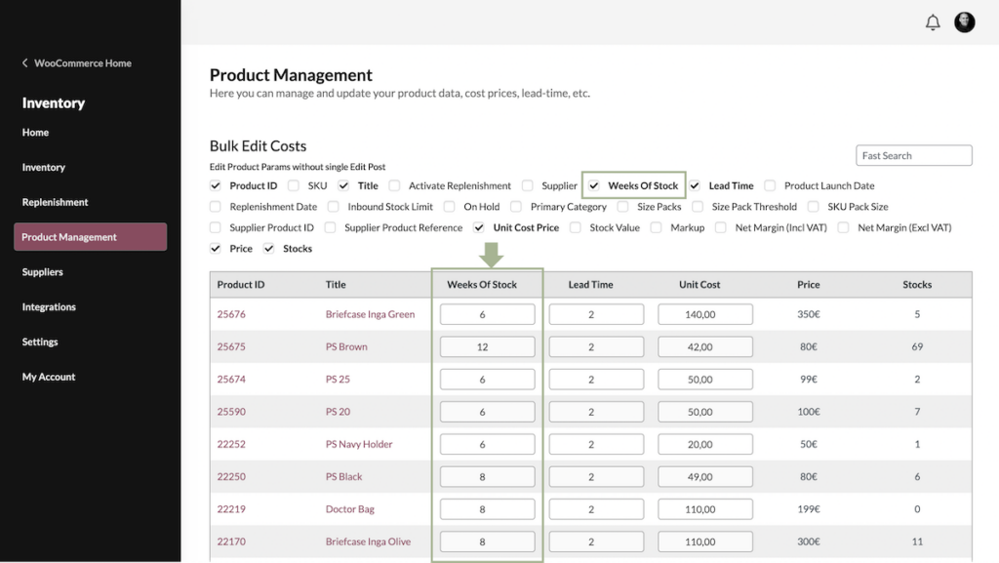Enable the Primary Category checkbox
Image resolution: width=999 pixels, height=563 pixels.
[516, 206]
